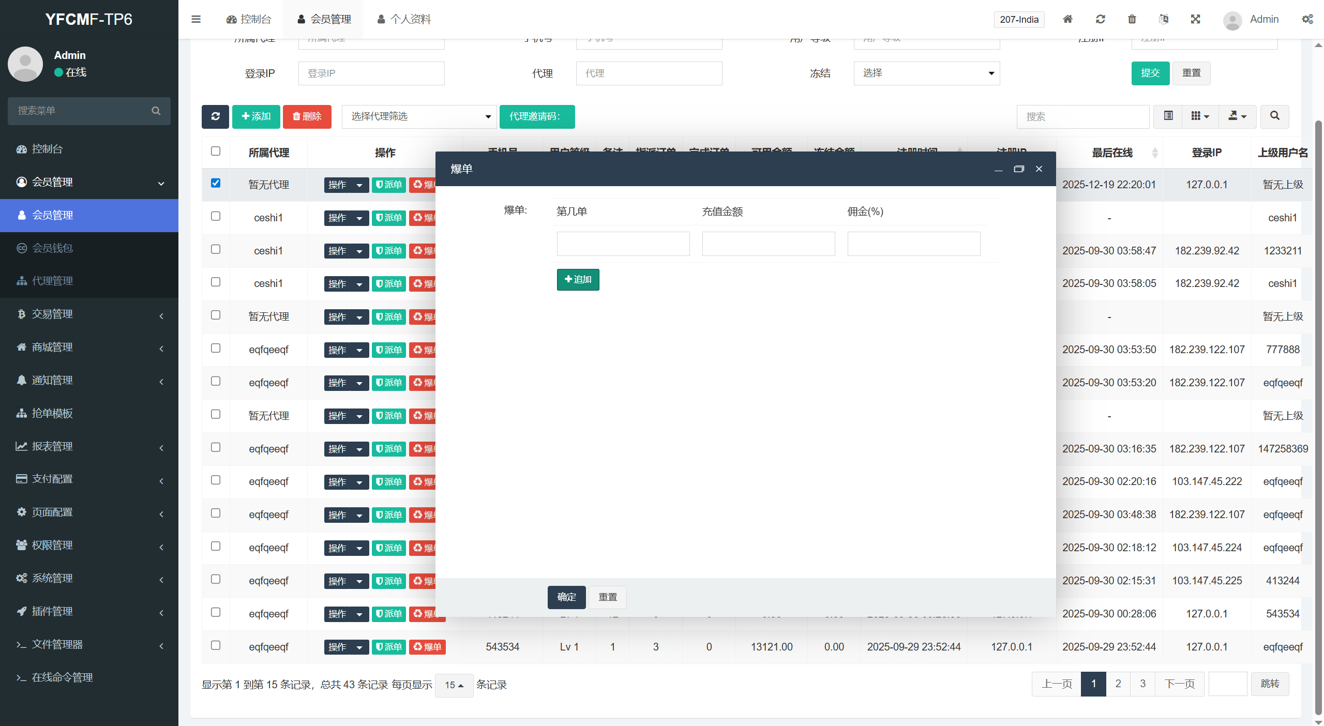Click the 追加 button in dialog

pos(578,279)
